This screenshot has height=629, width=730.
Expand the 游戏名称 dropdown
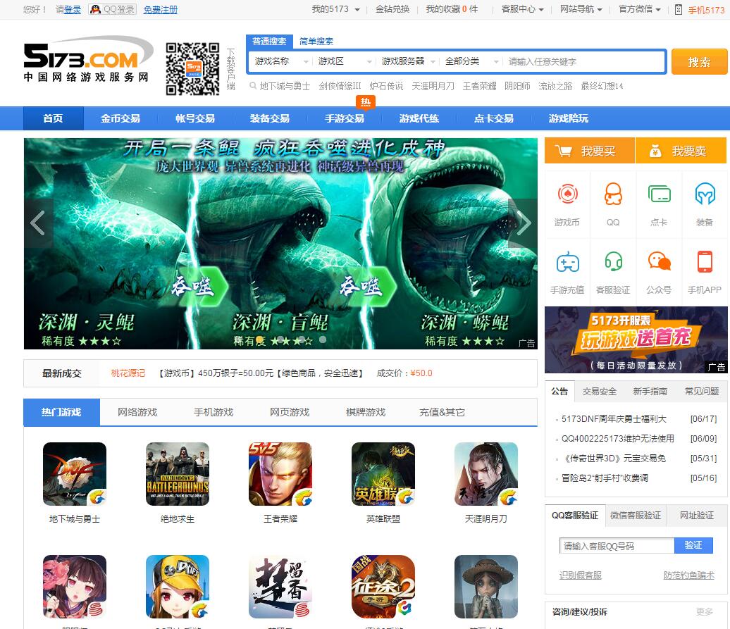282,61
